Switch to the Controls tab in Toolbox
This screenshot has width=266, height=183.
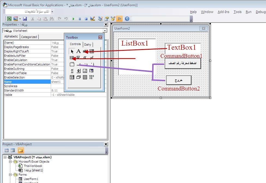tap(75, 44)
